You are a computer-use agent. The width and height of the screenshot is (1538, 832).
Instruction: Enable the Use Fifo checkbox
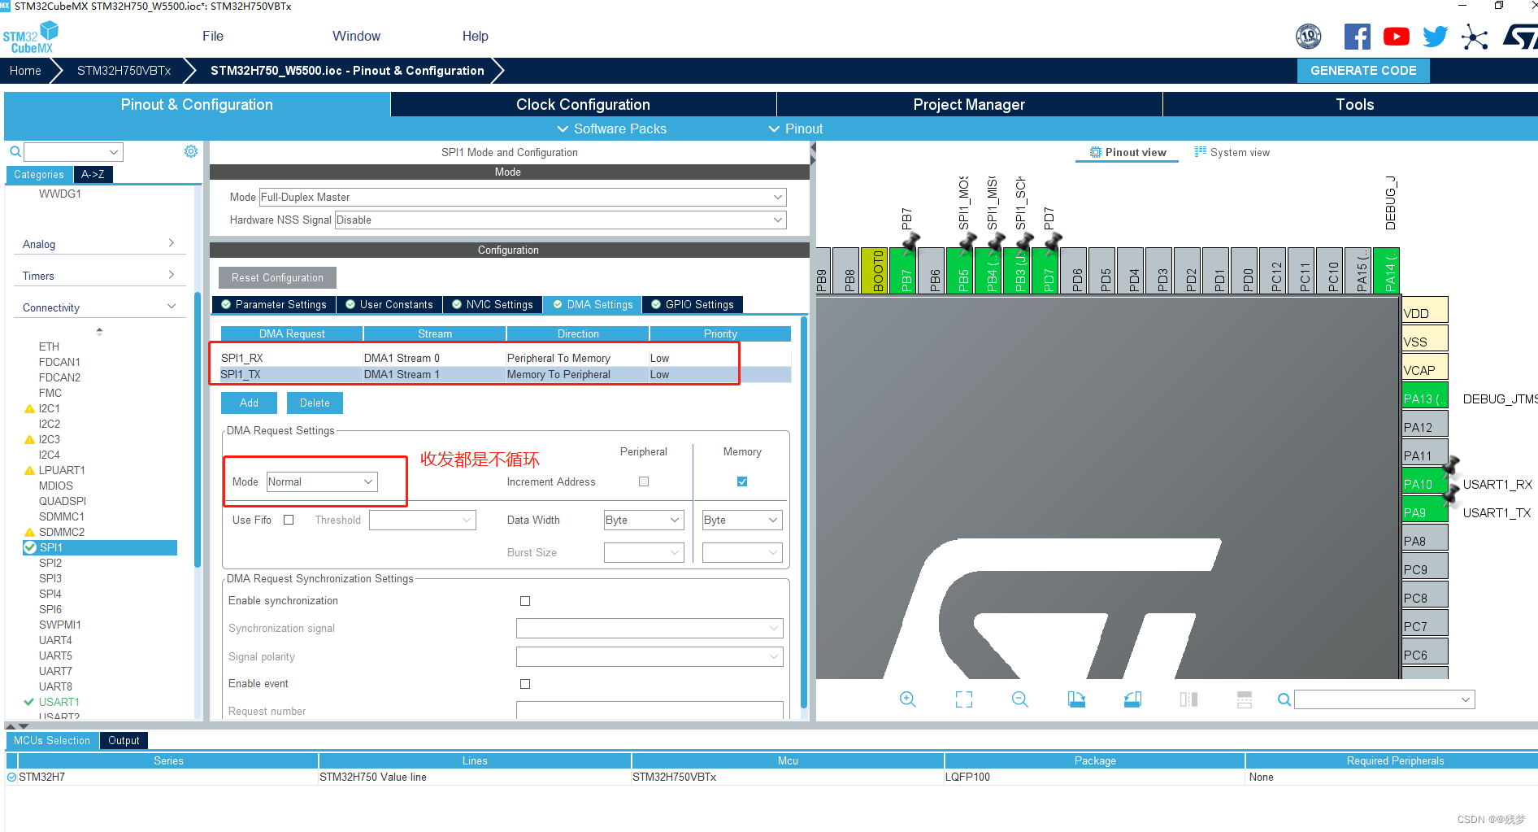[x=289, y=521]
